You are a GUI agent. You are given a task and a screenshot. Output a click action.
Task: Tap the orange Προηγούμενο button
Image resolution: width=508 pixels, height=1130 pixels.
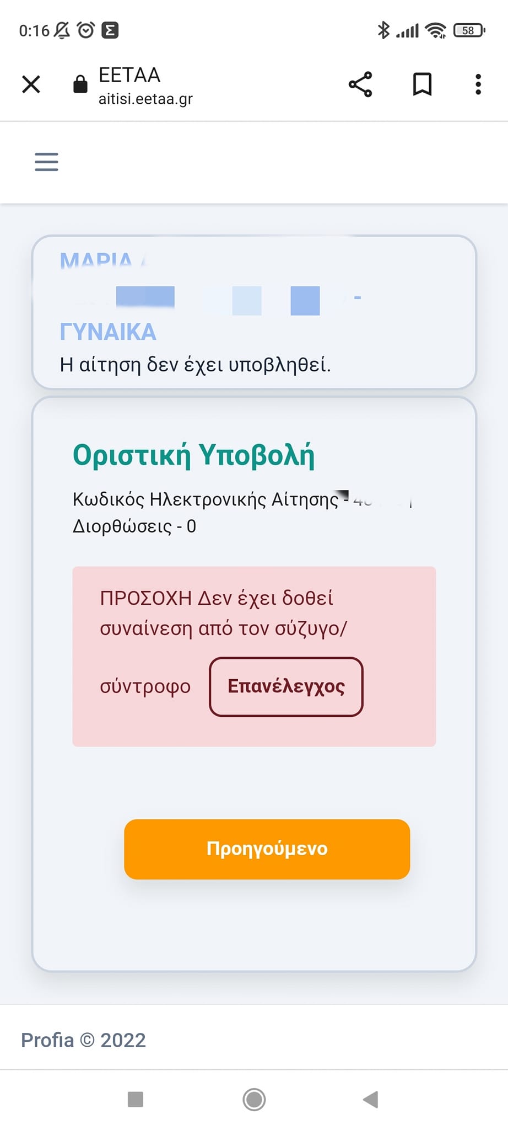[267, 849]
